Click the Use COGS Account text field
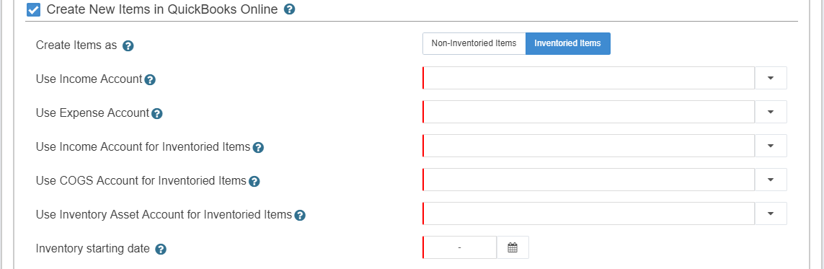 (588, 180)
